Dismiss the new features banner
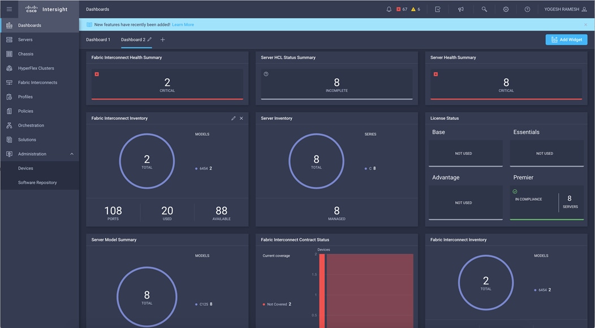The width and height of the screenshot is (595, 328). (585, 25)
